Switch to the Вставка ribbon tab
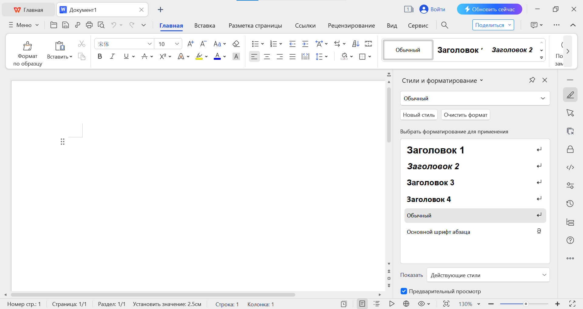Viewport: 583px width, 309px height. [x=204, y=25]
